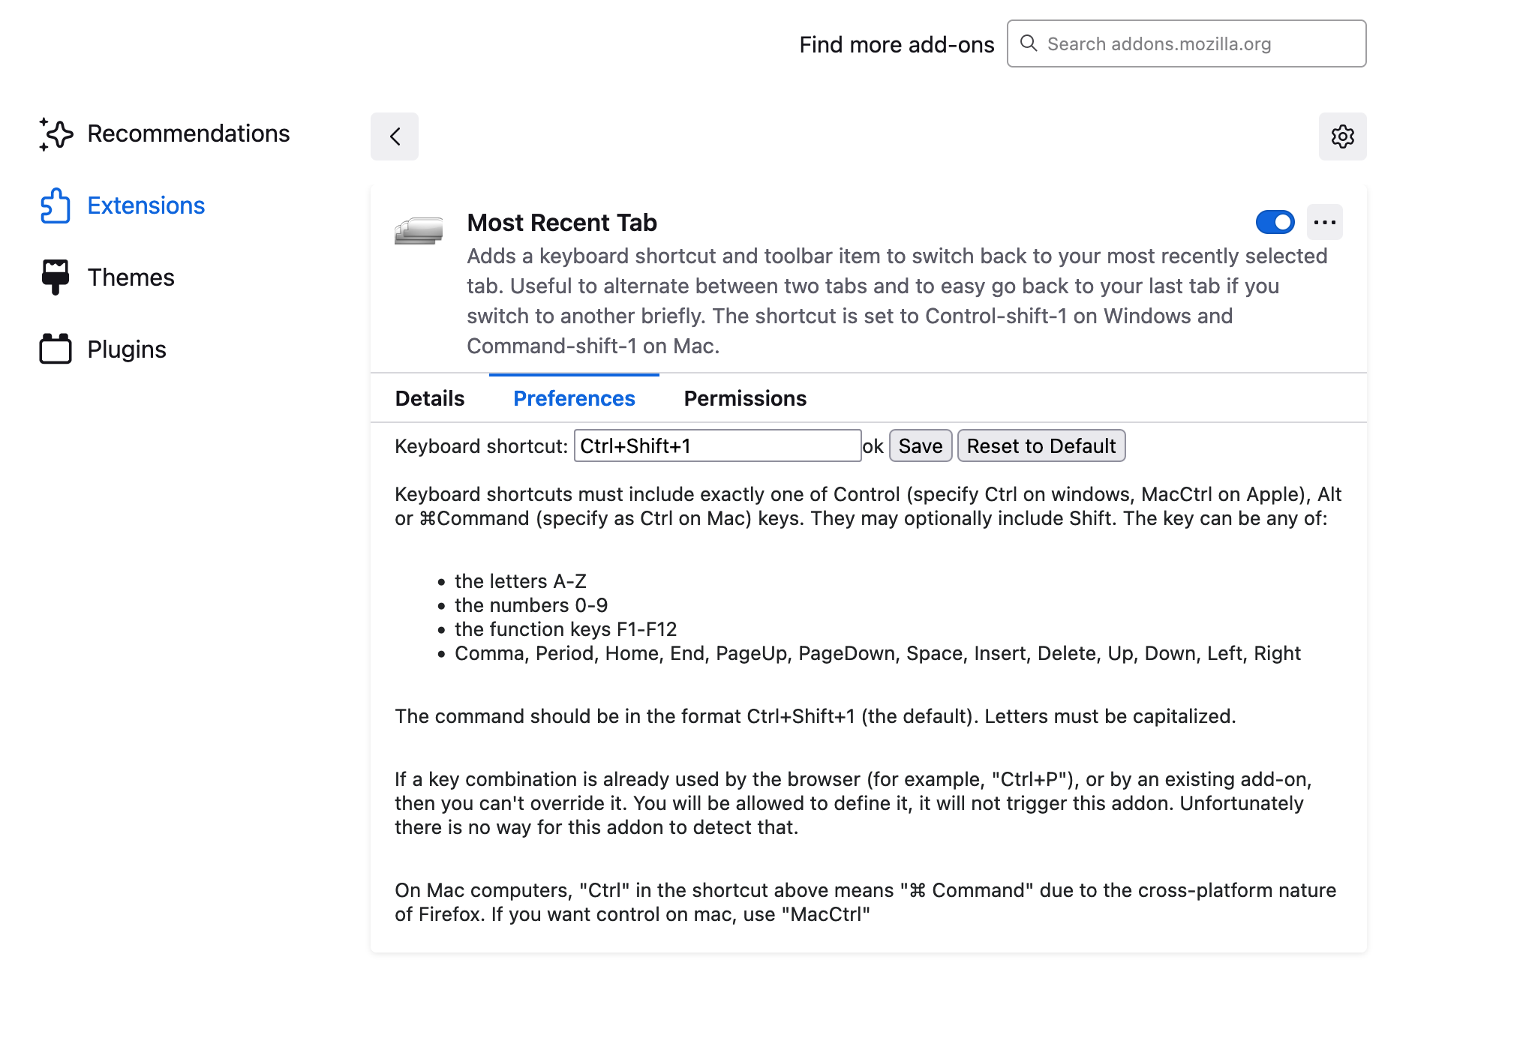This screenshot has height=1050, width=1532.
Task: Click 'the letters A-Z' bullet
Action: click(x=520, y=581)
